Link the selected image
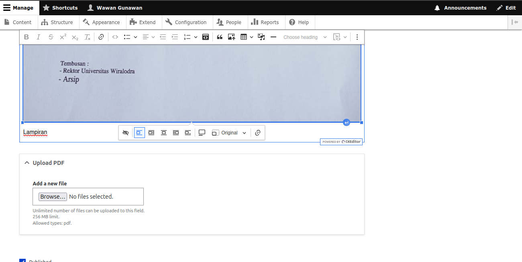 point(258,133)
